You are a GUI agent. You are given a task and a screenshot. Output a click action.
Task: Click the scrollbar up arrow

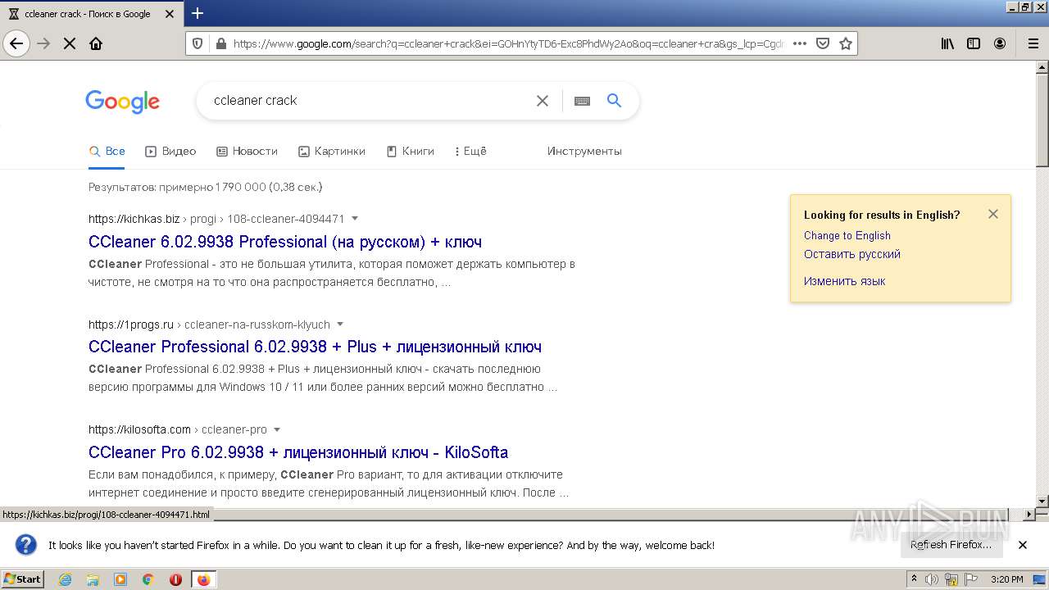tap(1042, 67)
